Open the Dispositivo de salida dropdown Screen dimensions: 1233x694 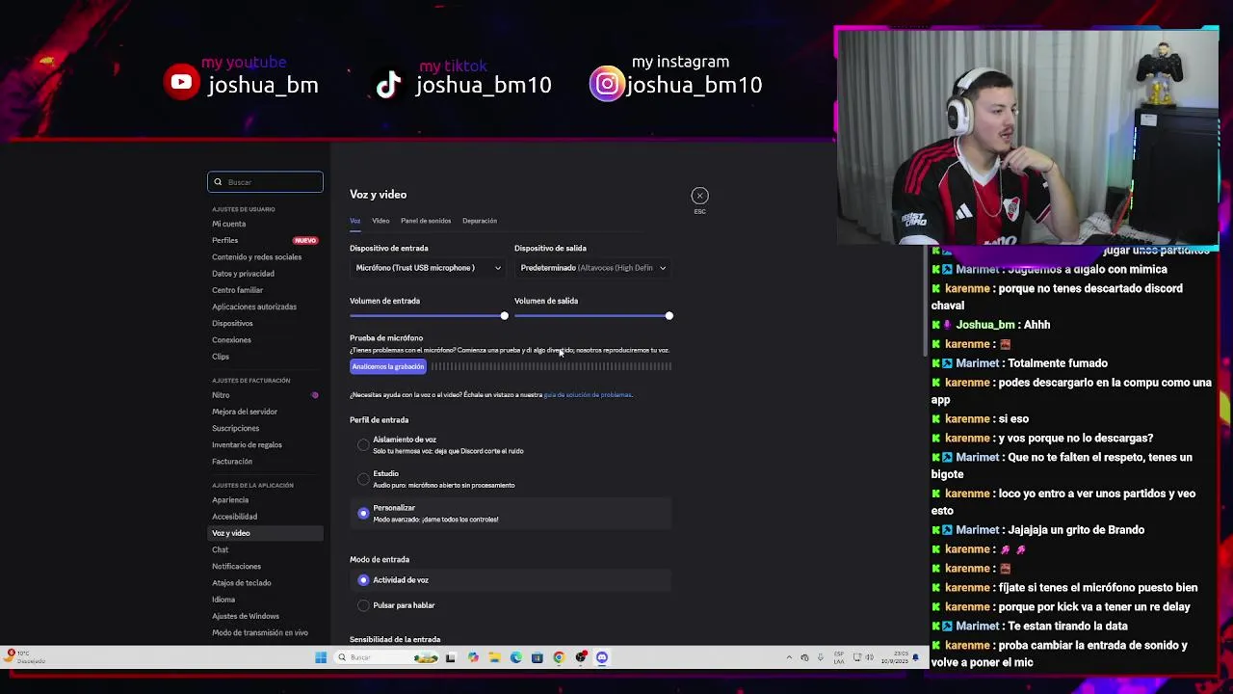591,268
